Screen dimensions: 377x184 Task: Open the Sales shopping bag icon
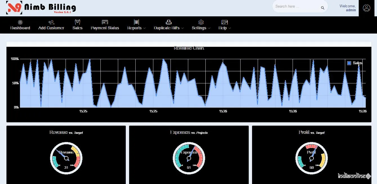coord(77,22)
